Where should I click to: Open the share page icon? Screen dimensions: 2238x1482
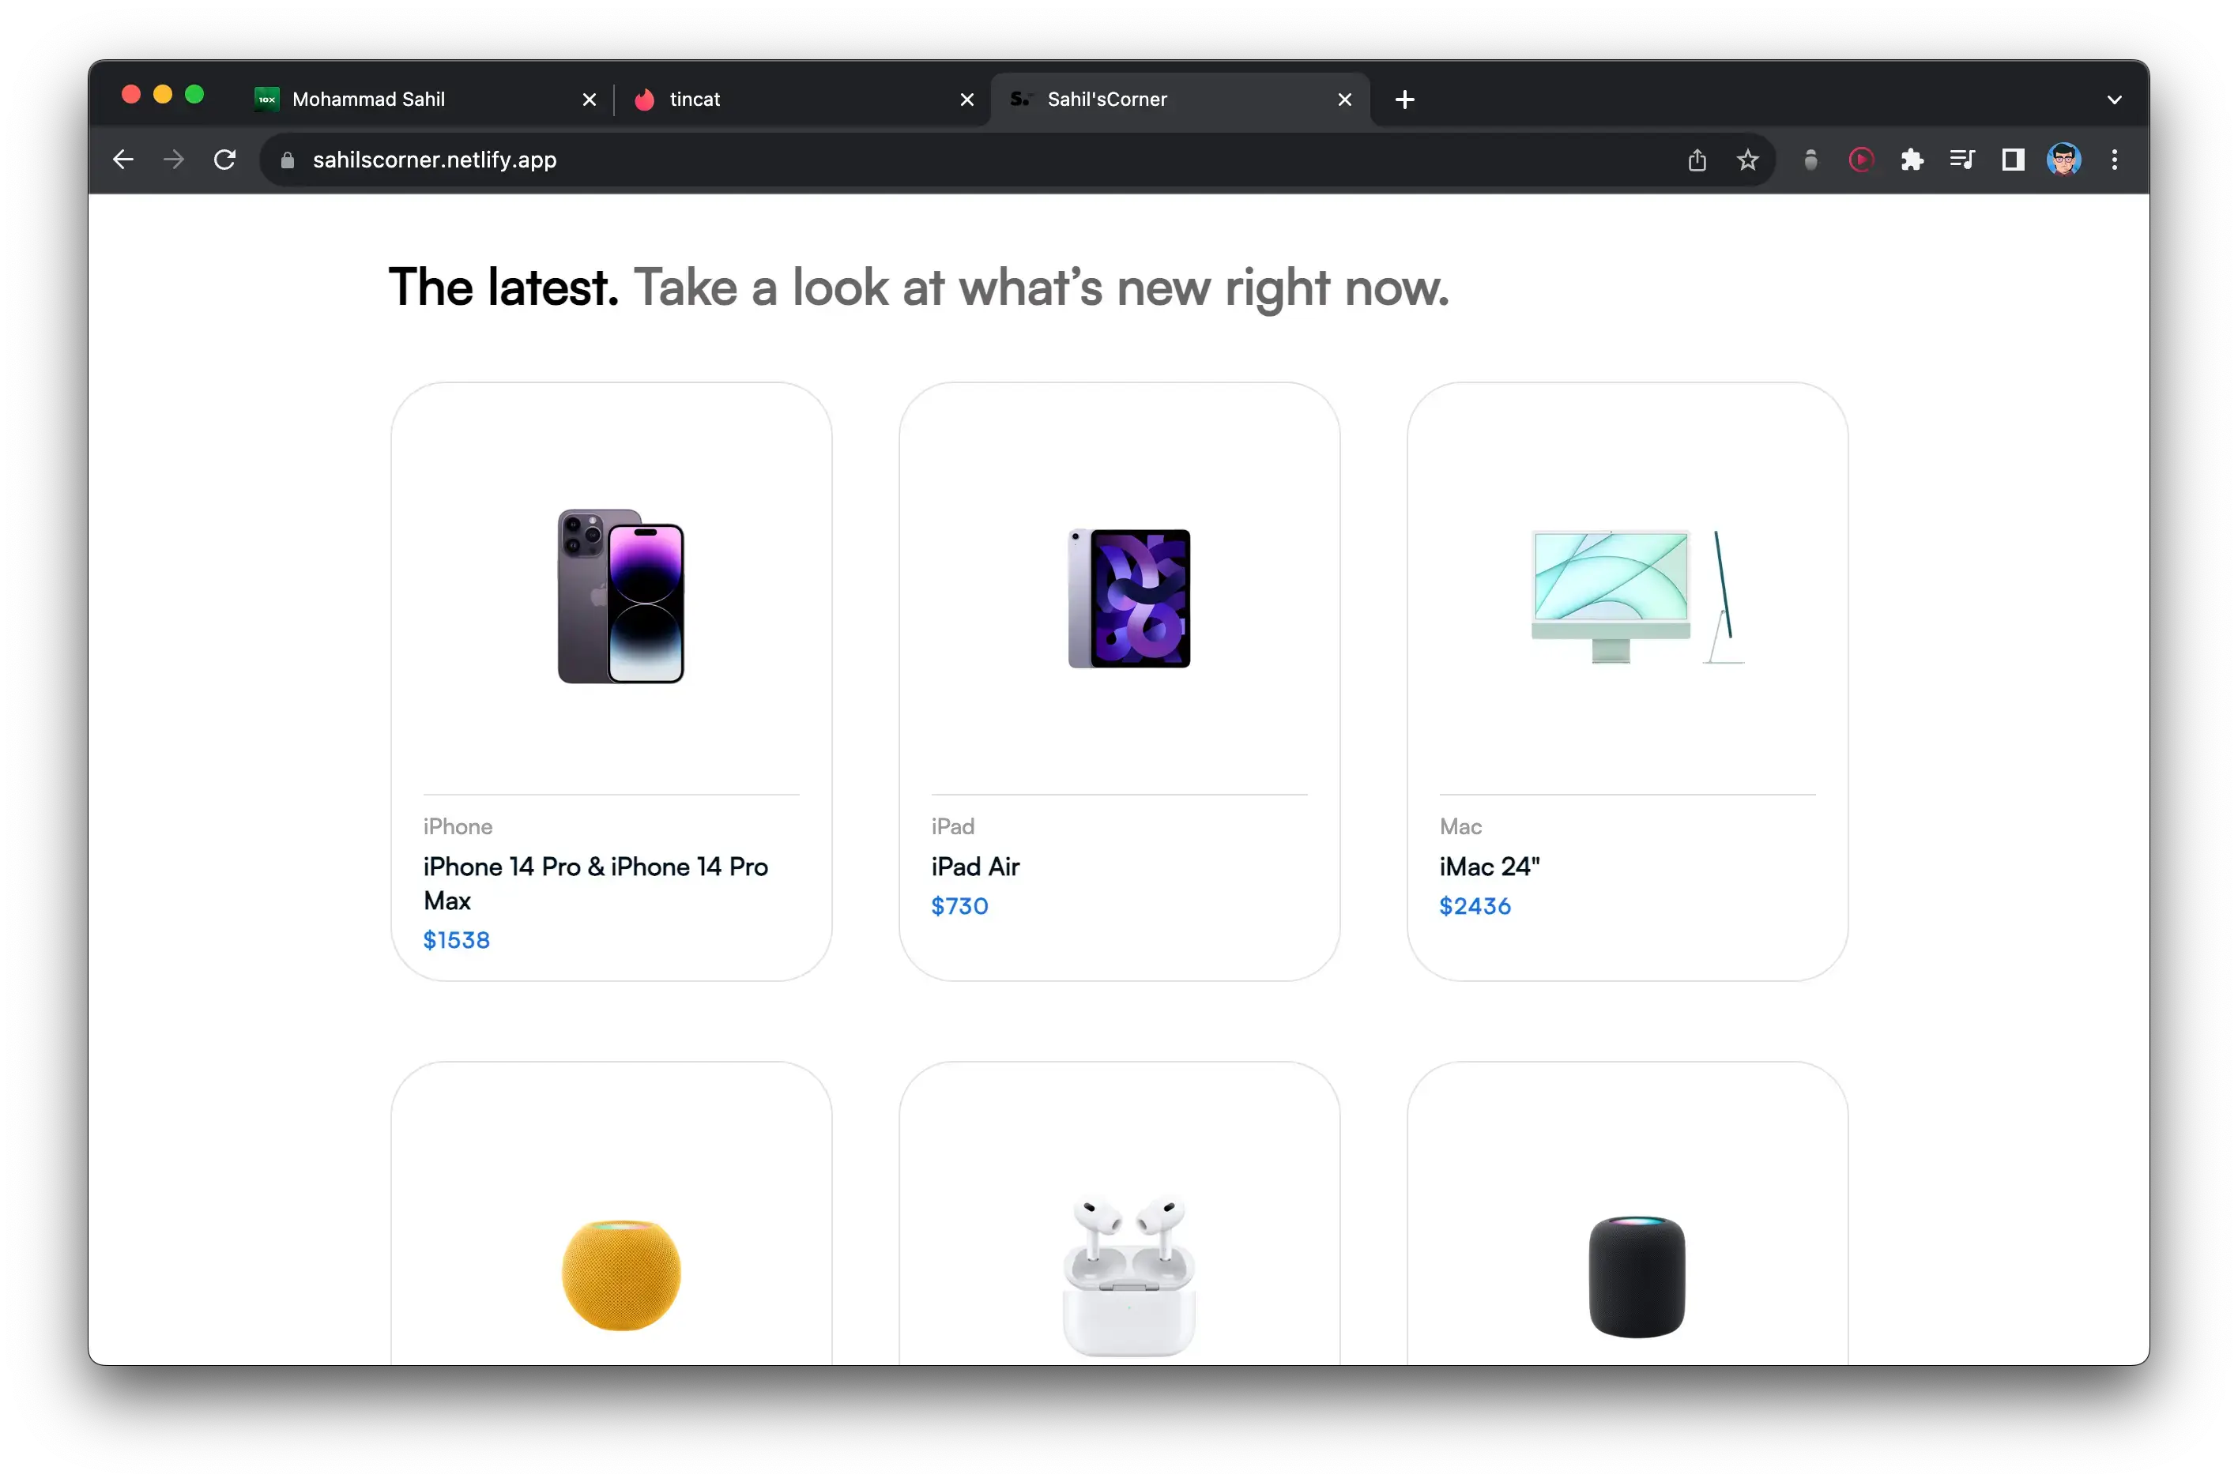pos(1697,160)
